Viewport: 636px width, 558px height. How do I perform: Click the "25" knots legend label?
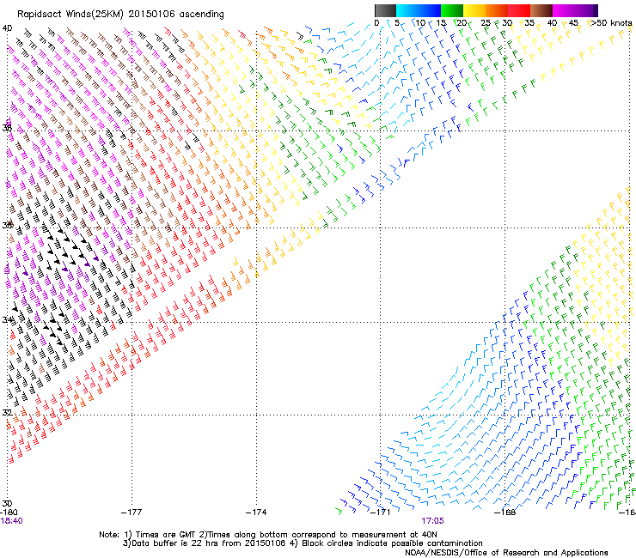(x=486, y=23)
